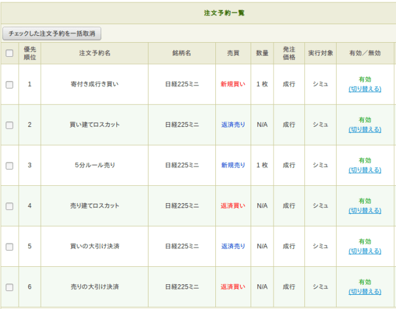This screenshot has width=396, height=309.
Task: Toggle the select-all checkbox in header
Action: coord(9,53)
